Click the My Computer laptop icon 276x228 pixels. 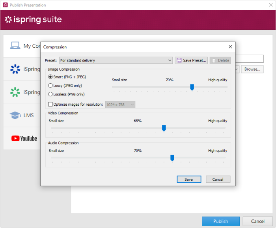tap(15, 46)
